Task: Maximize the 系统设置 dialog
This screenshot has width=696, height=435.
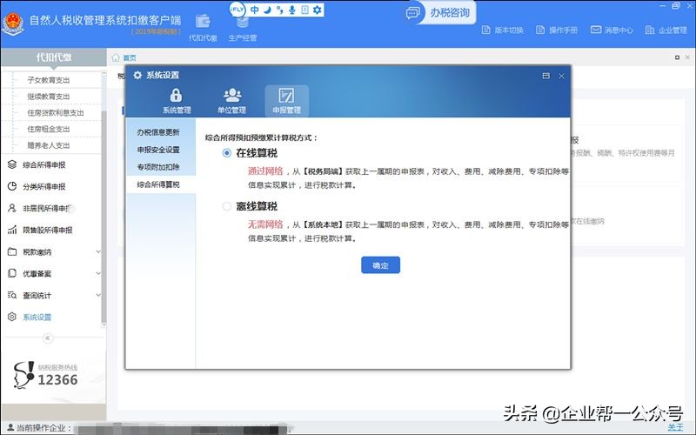Action: [546, 76]
